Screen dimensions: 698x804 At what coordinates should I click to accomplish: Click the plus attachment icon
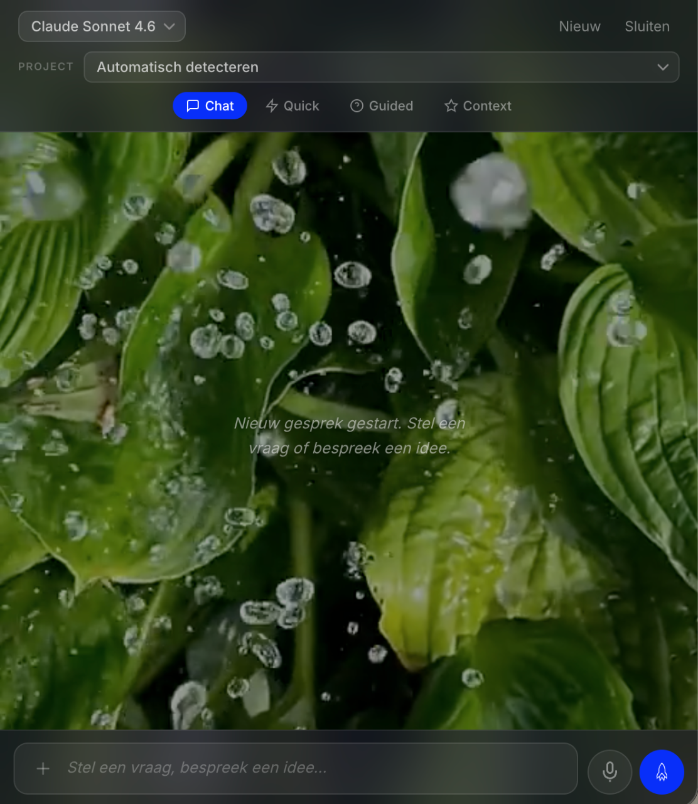pyautogui.click(x=43, y=769)
